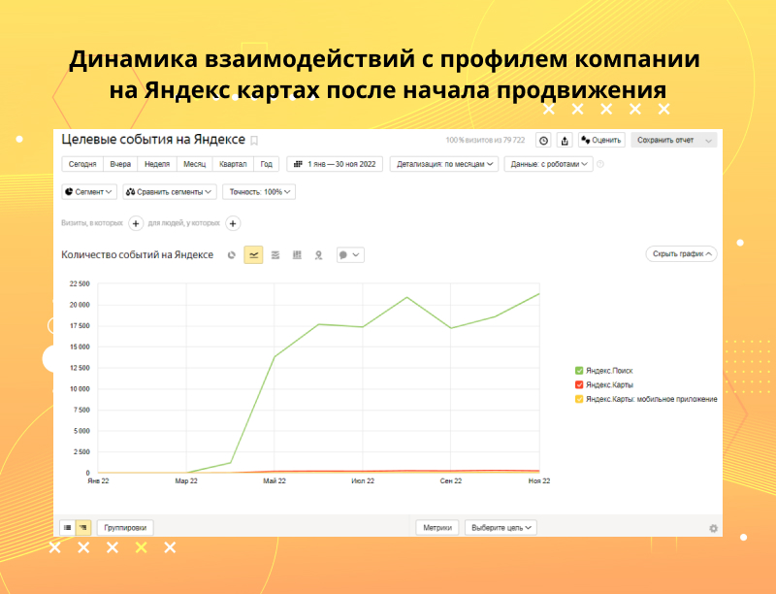The image size is (776, 594).
Task: Open date range 1 янв — 30 ноя 2022
Action: point(335,164)
